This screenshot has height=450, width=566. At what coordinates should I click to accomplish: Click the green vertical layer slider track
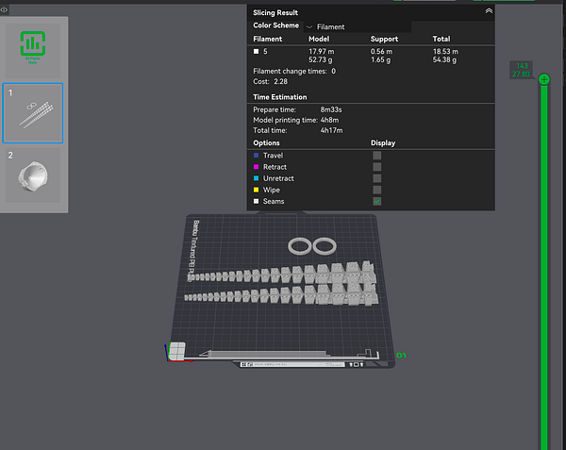click(544, 267)
